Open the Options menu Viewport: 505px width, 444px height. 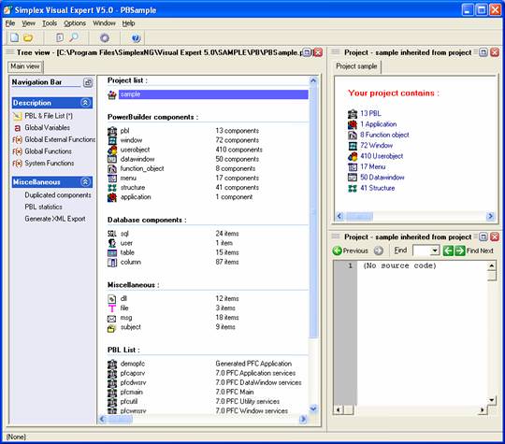[x=75, y=23]
